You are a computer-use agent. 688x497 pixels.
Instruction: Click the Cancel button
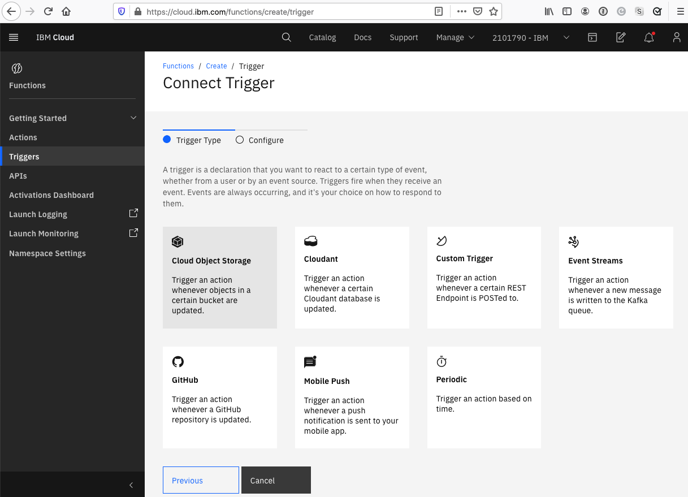pos(276,480)
